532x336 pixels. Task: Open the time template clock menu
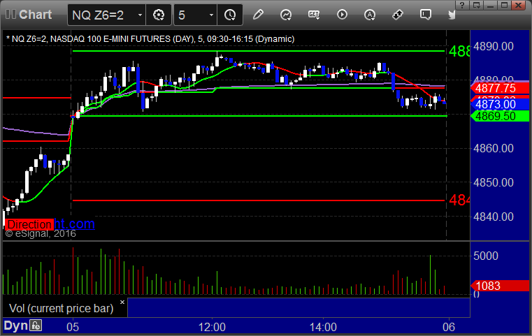click(230, 15)
